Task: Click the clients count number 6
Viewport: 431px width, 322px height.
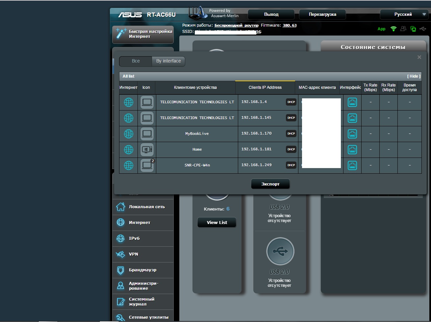Action: [228, 209]
